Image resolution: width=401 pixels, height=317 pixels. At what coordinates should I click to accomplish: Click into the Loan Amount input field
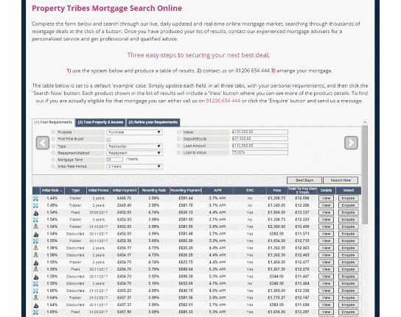259,146
